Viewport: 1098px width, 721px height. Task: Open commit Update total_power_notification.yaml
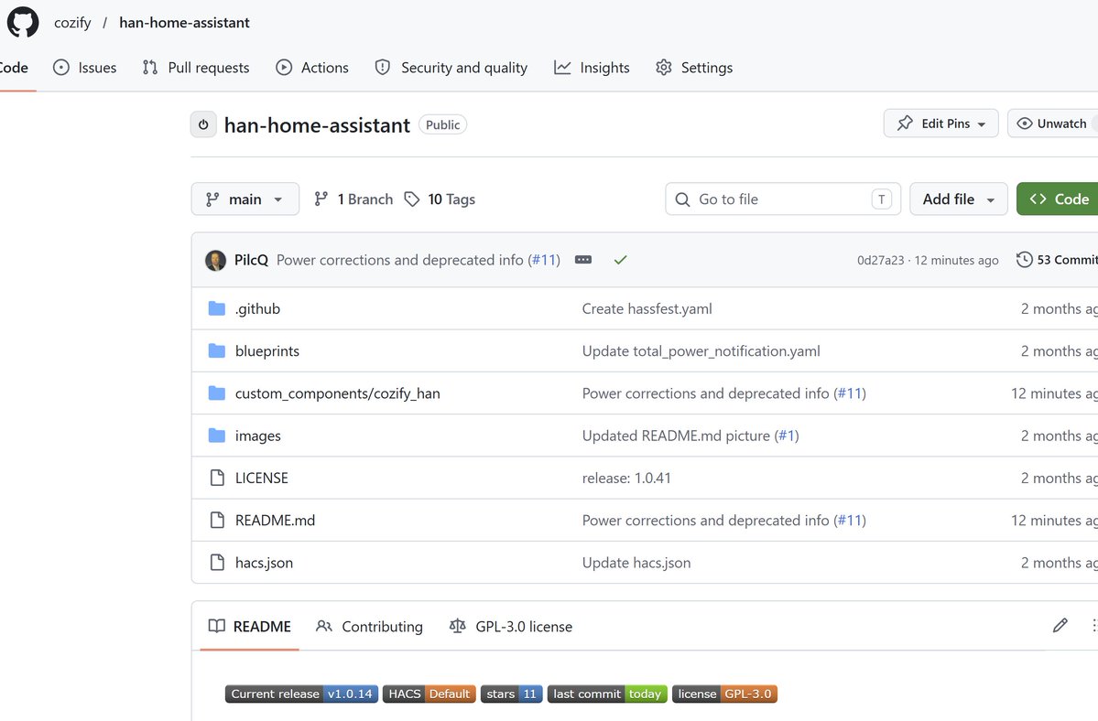[701, 351]
